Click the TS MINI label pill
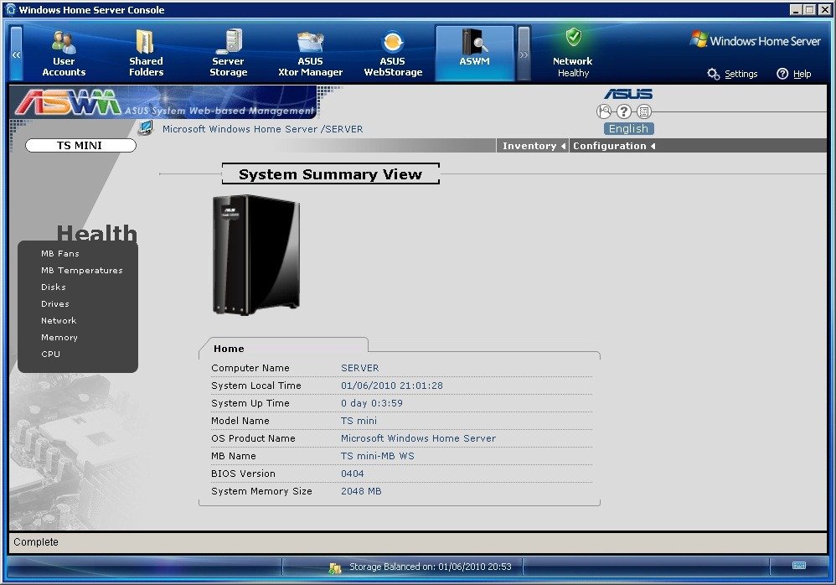The width and height of the screenshot is (836, 585). pyautogui.click(x=80, y=146)
